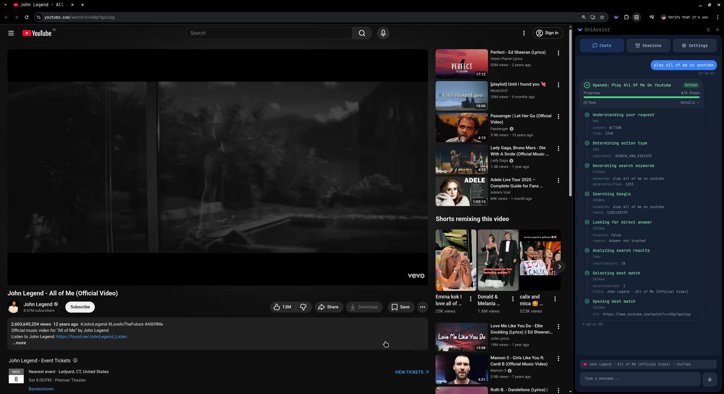Switch to the Sessions tab
Viewport: 724px width, 394px height.
(648, 46)
